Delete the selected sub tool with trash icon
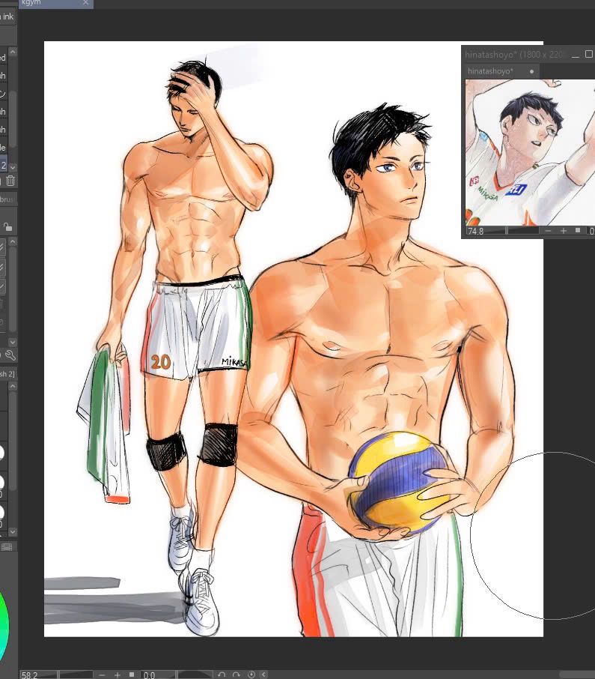 (10, 181)
